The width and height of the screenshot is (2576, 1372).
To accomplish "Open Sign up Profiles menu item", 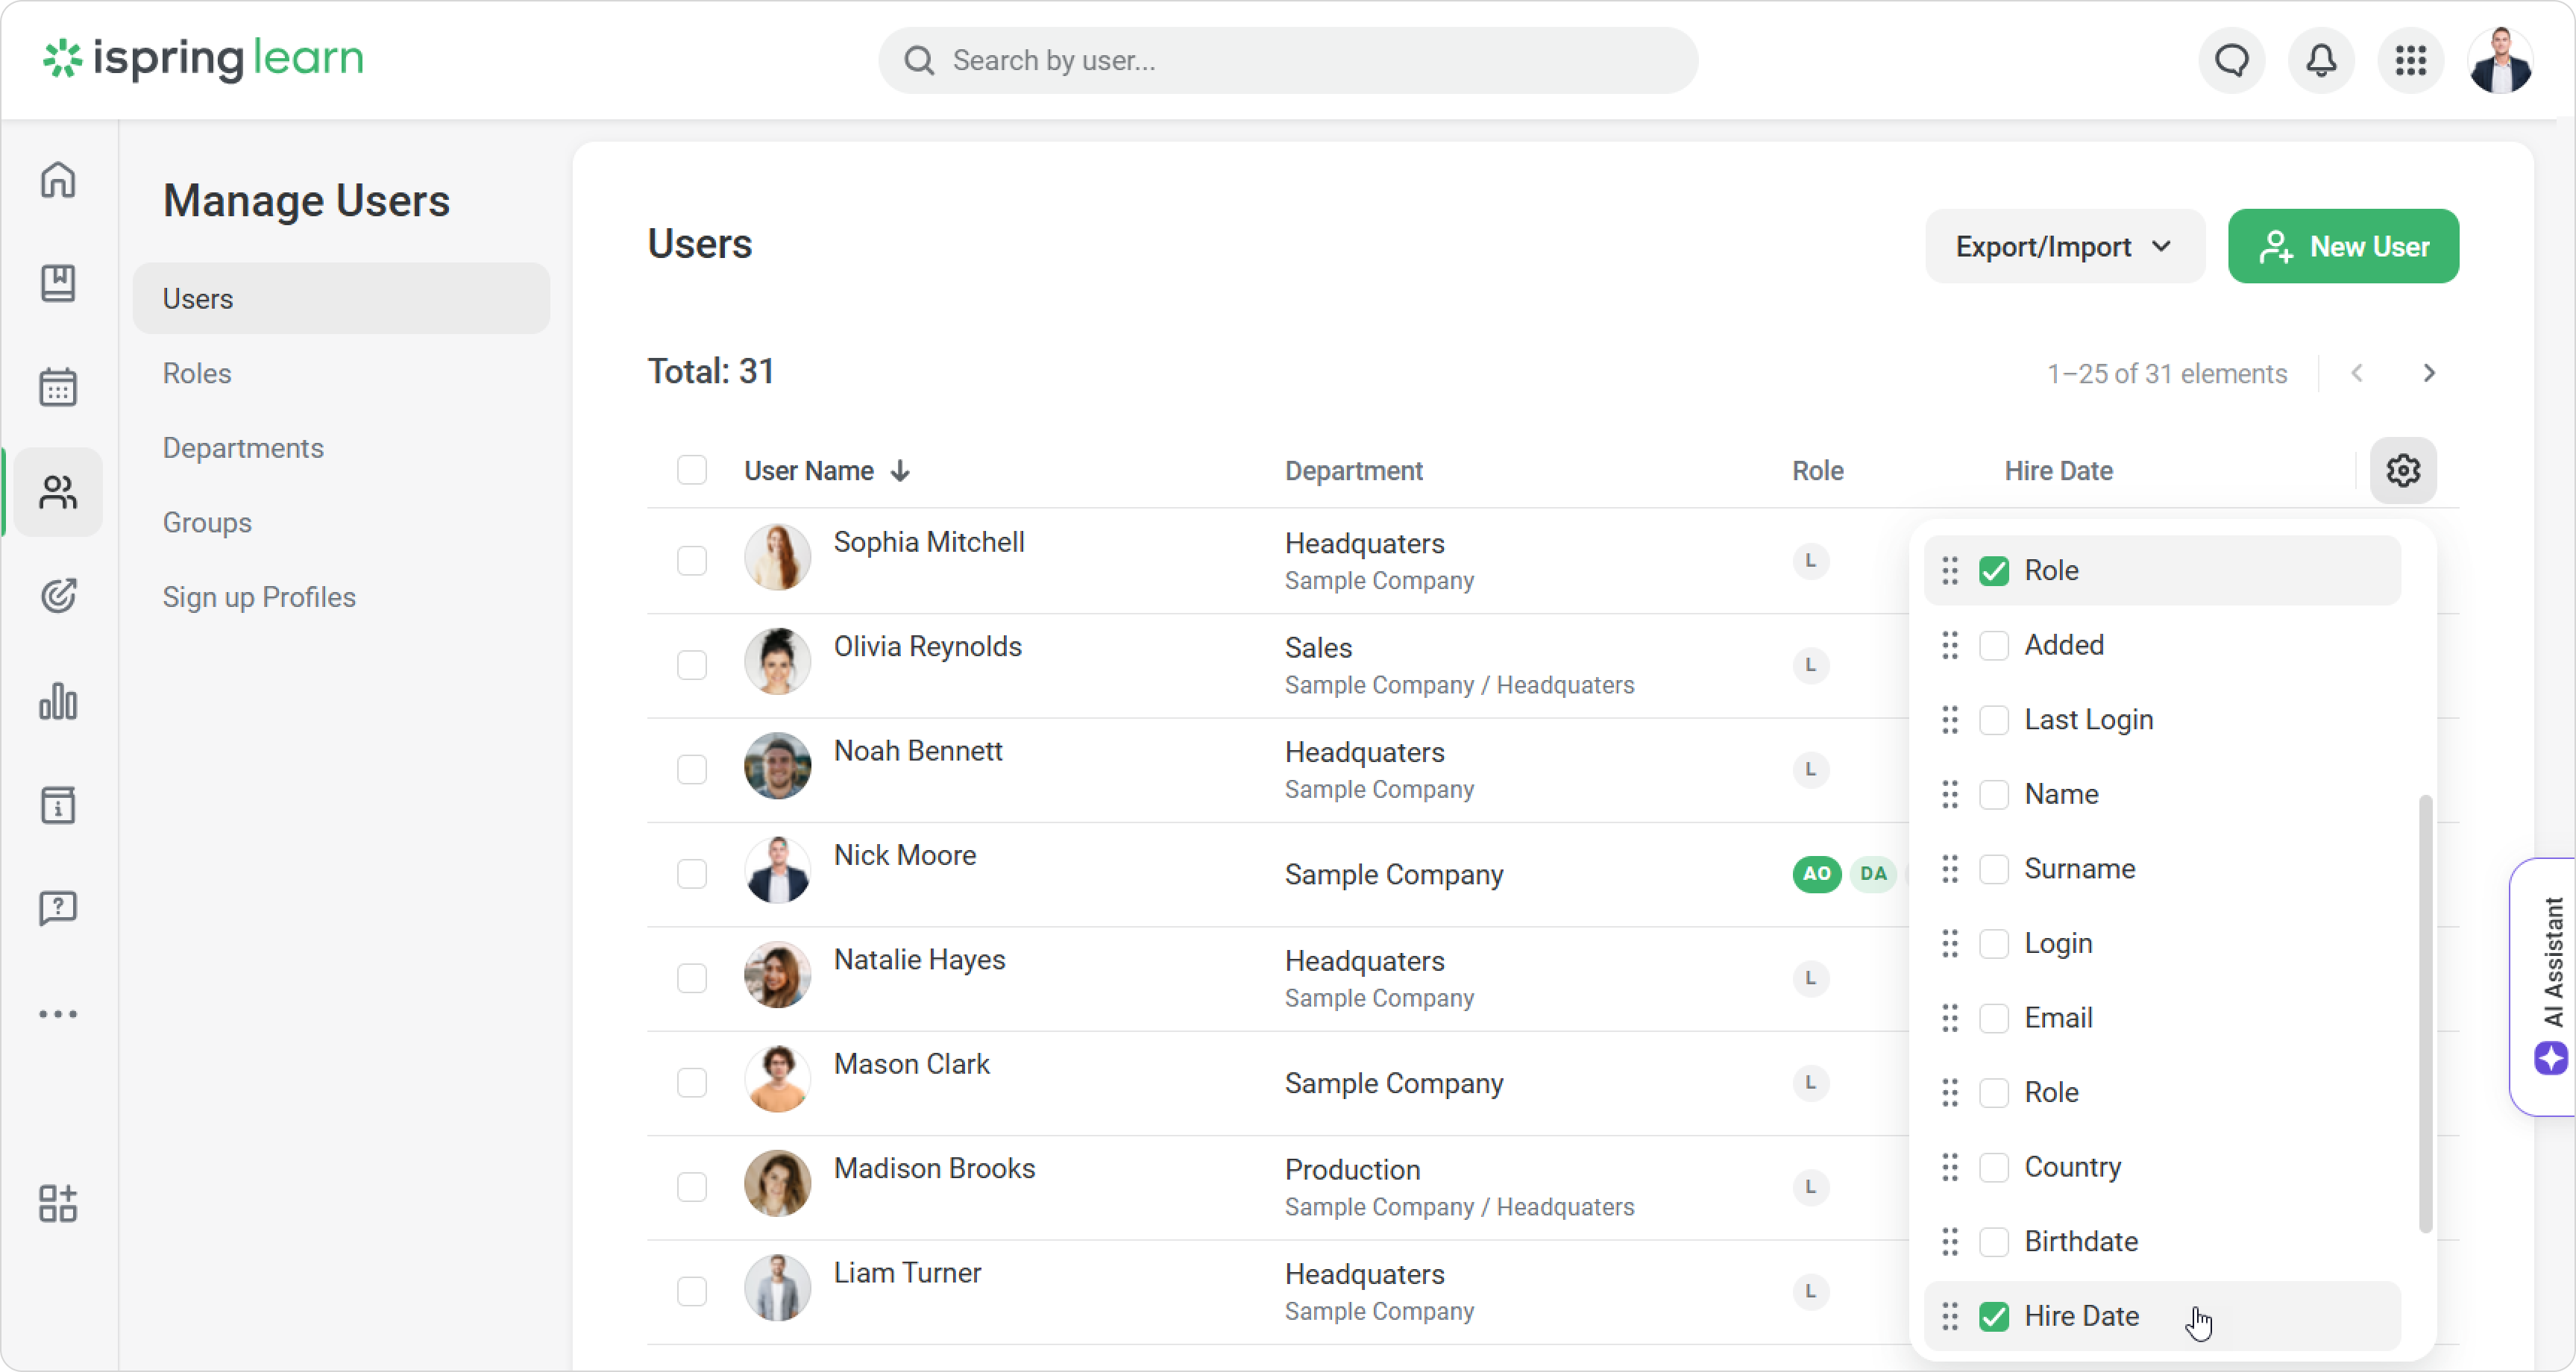I will click(x=259, y=597).
